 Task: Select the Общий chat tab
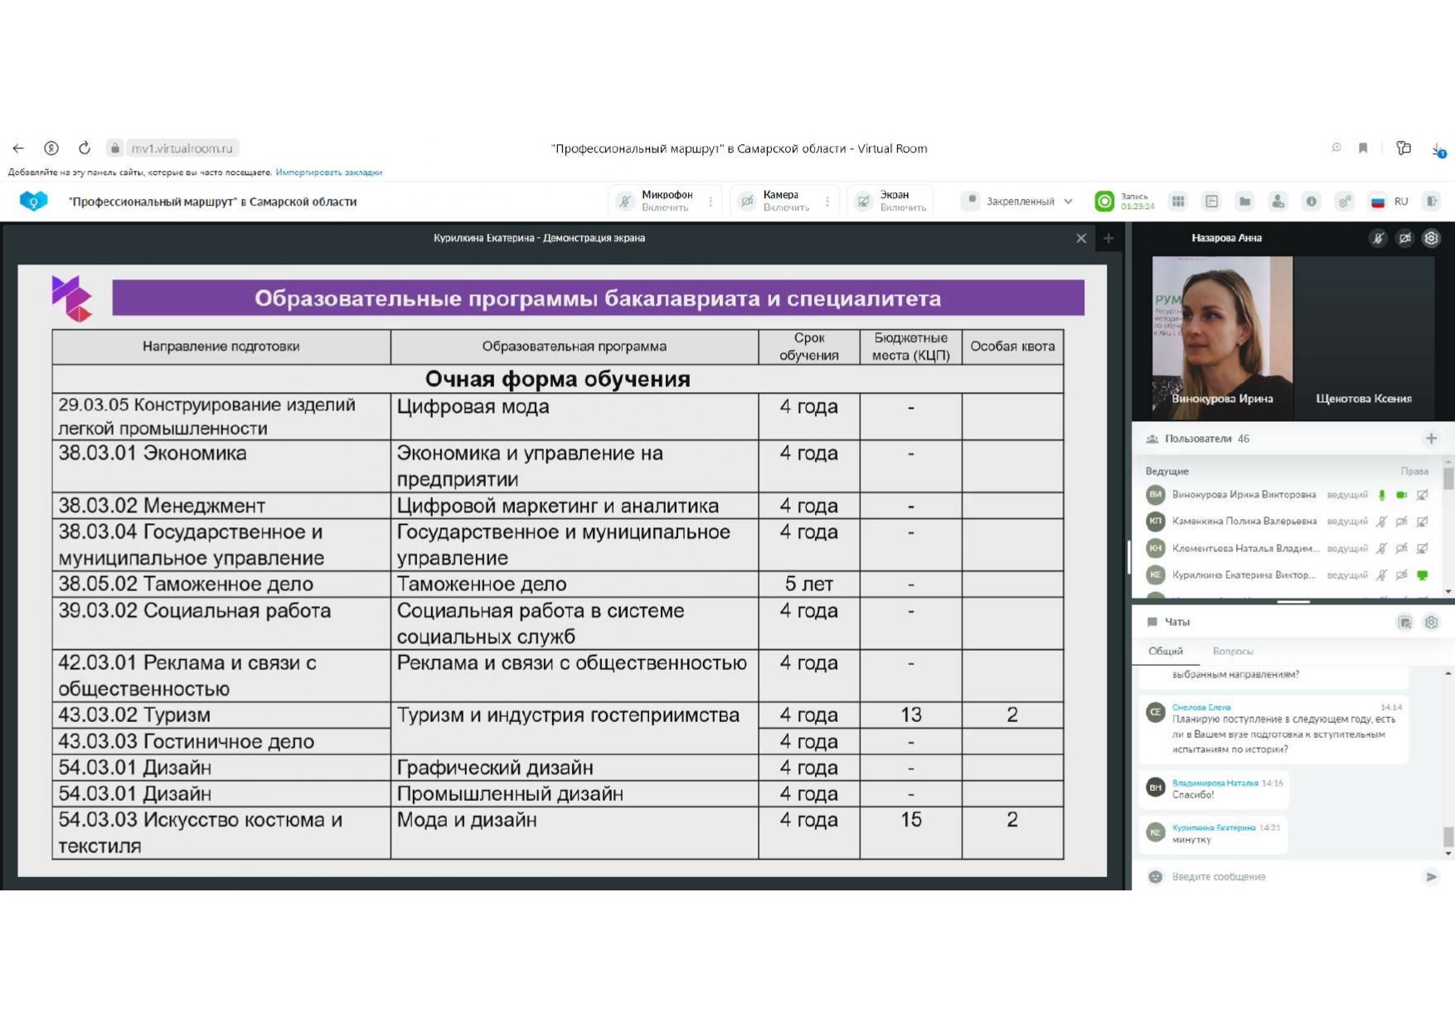coord(1165,651)
